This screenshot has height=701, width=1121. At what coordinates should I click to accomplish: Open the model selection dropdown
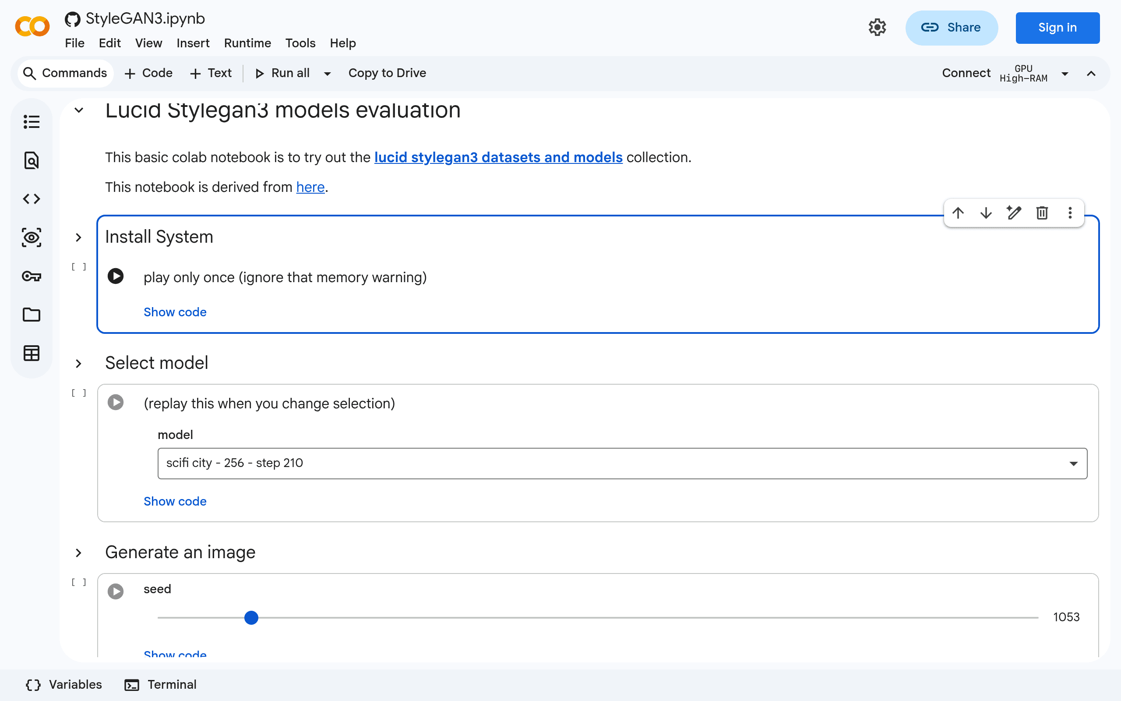(x=622, y=463)
